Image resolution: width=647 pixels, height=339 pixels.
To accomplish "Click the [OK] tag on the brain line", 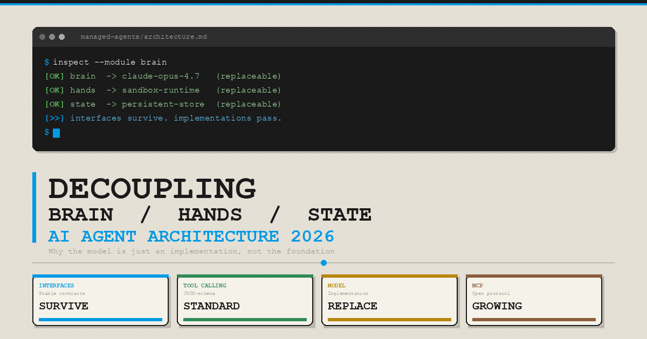I will 54,76.
